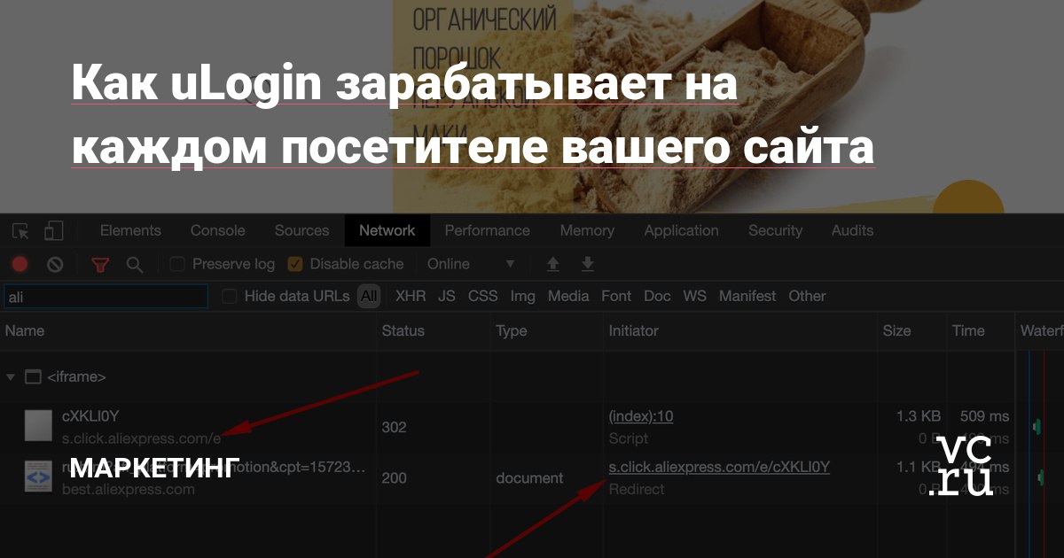The width and height of the screenshot is (1064, 558).
Task: Sort by the Name column header
Action: click(x=25, y=330)
